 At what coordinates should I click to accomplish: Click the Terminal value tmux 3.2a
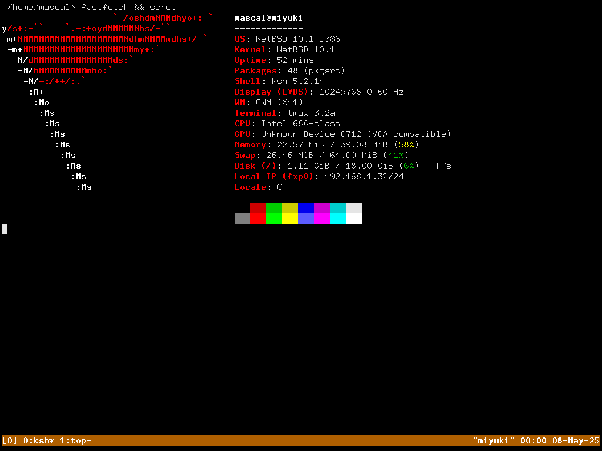311,113
